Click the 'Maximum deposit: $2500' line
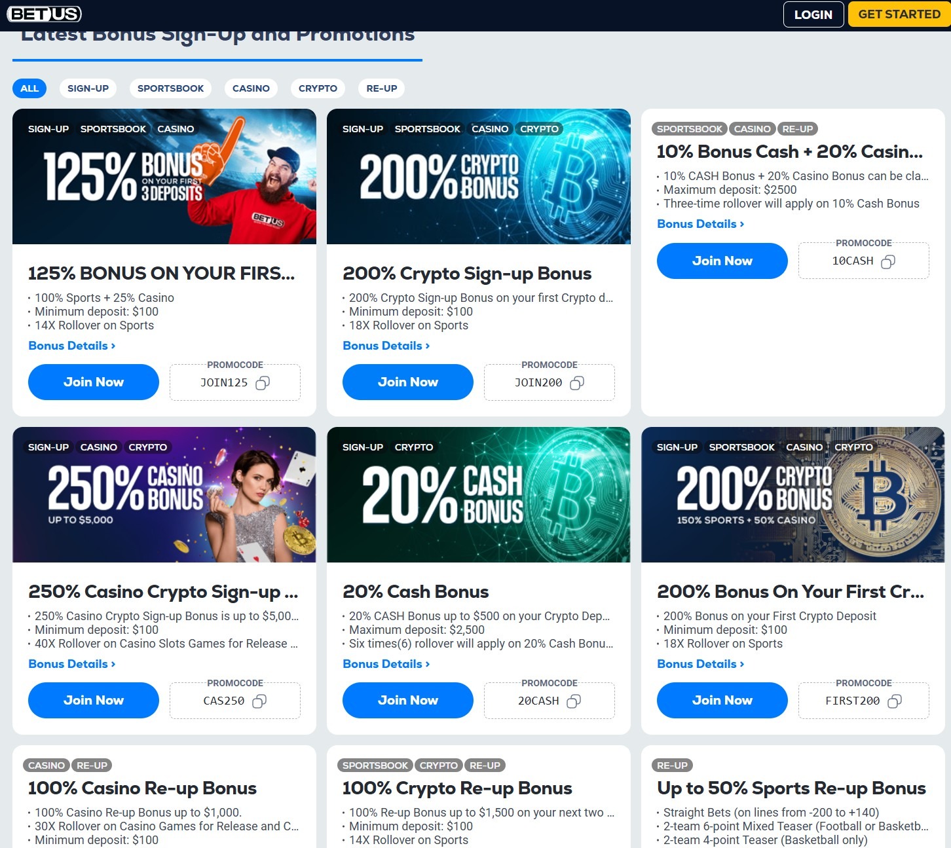This screenshot has width=951, height=848. pos(730,190)
